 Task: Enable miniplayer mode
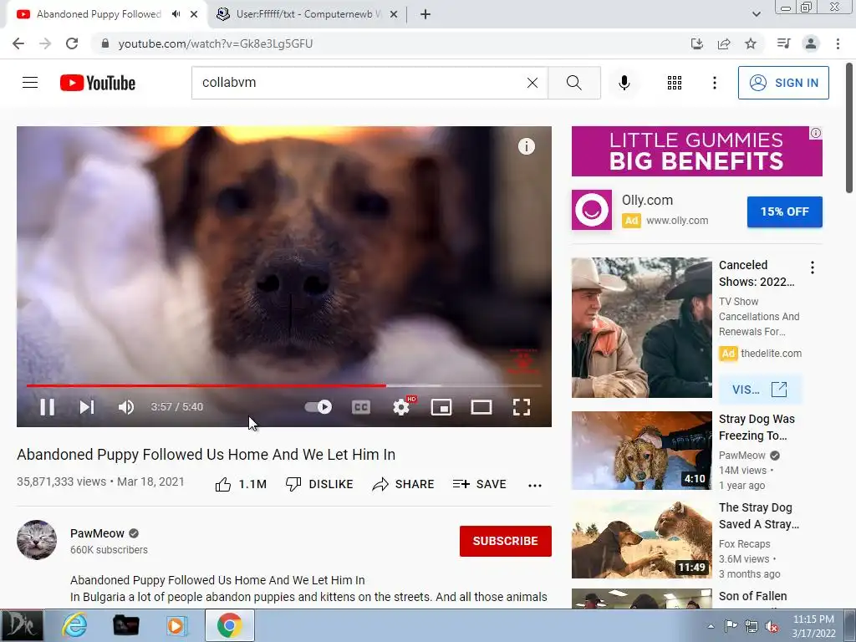click(x=441, y=407)
